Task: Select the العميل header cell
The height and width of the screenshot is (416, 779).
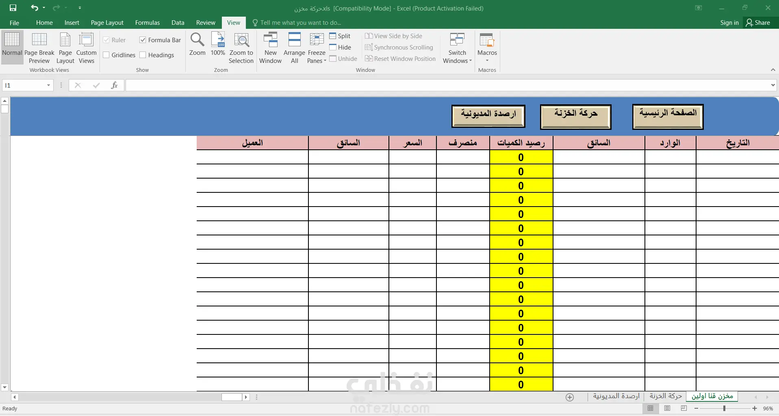Action: [252, 143]
